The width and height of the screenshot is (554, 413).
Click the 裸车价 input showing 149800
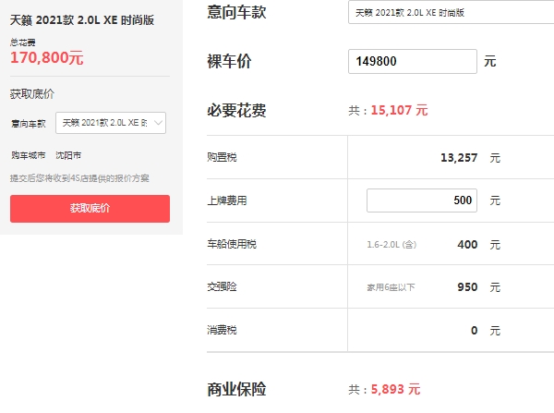pos(413,62)
